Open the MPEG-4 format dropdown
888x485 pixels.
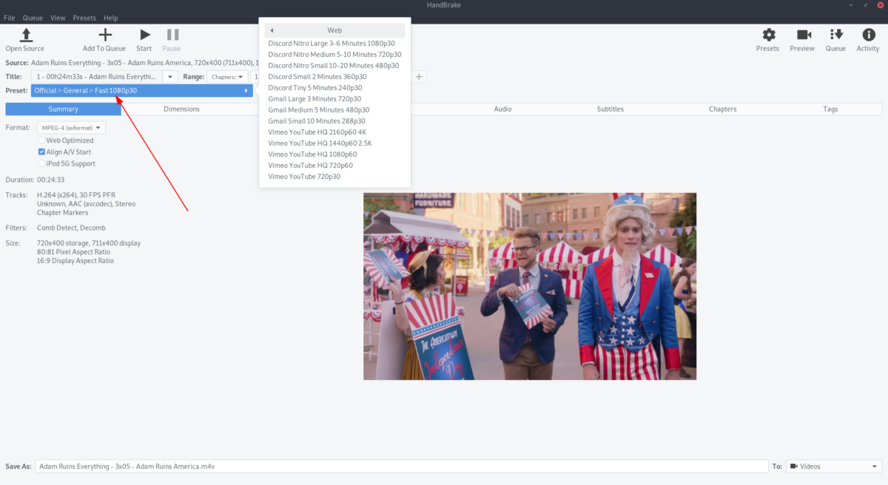pos(71,126)
